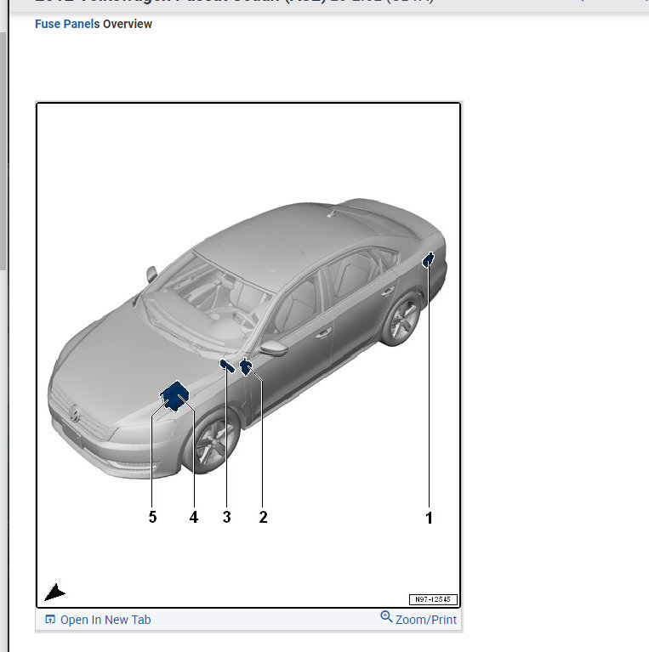This screenshot has width=649, height=652.
Task: Select the blue fuse box on the hood
Action: pos(175,394)
